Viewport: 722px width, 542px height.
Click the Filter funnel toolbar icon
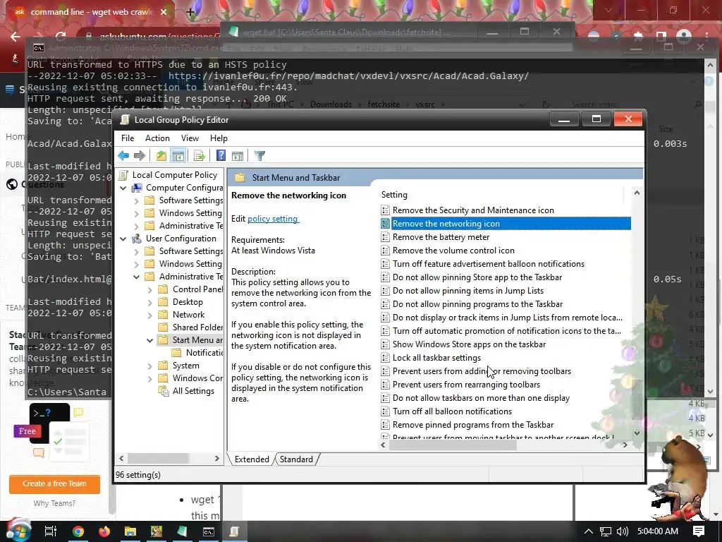coord(259,156)
